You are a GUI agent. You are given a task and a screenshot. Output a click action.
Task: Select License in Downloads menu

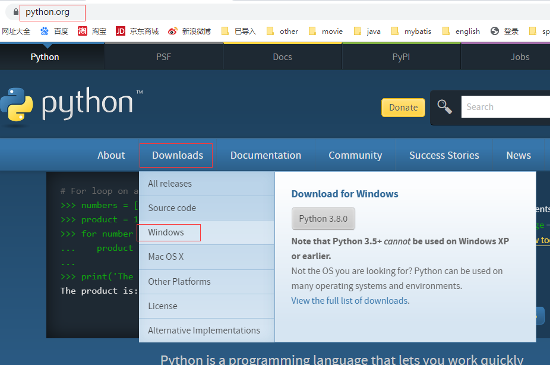pos(207,306)
